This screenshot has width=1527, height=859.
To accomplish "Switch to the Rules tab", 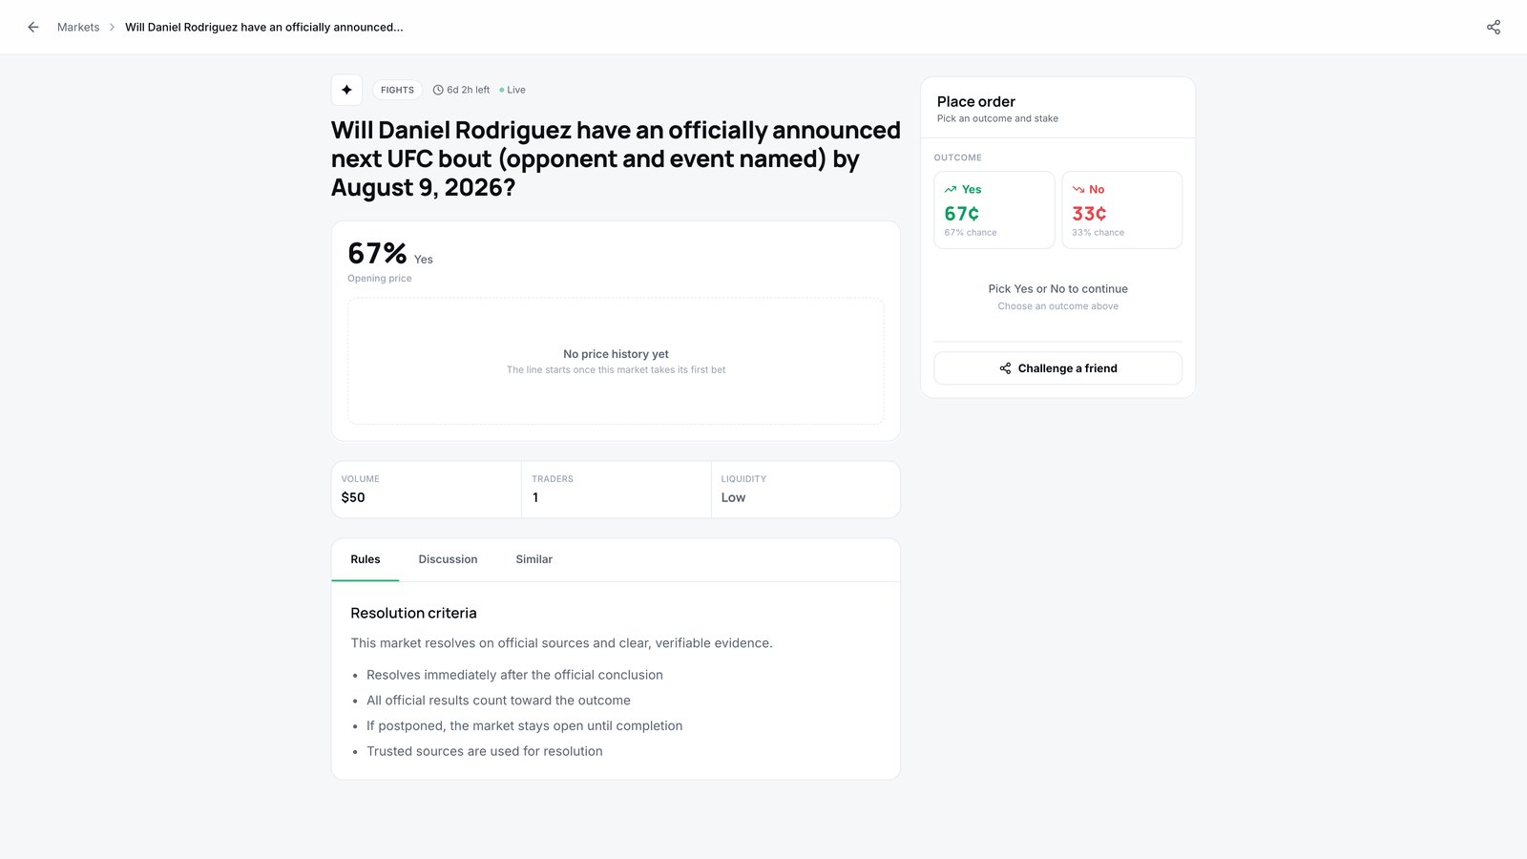I will click(366, 559).
